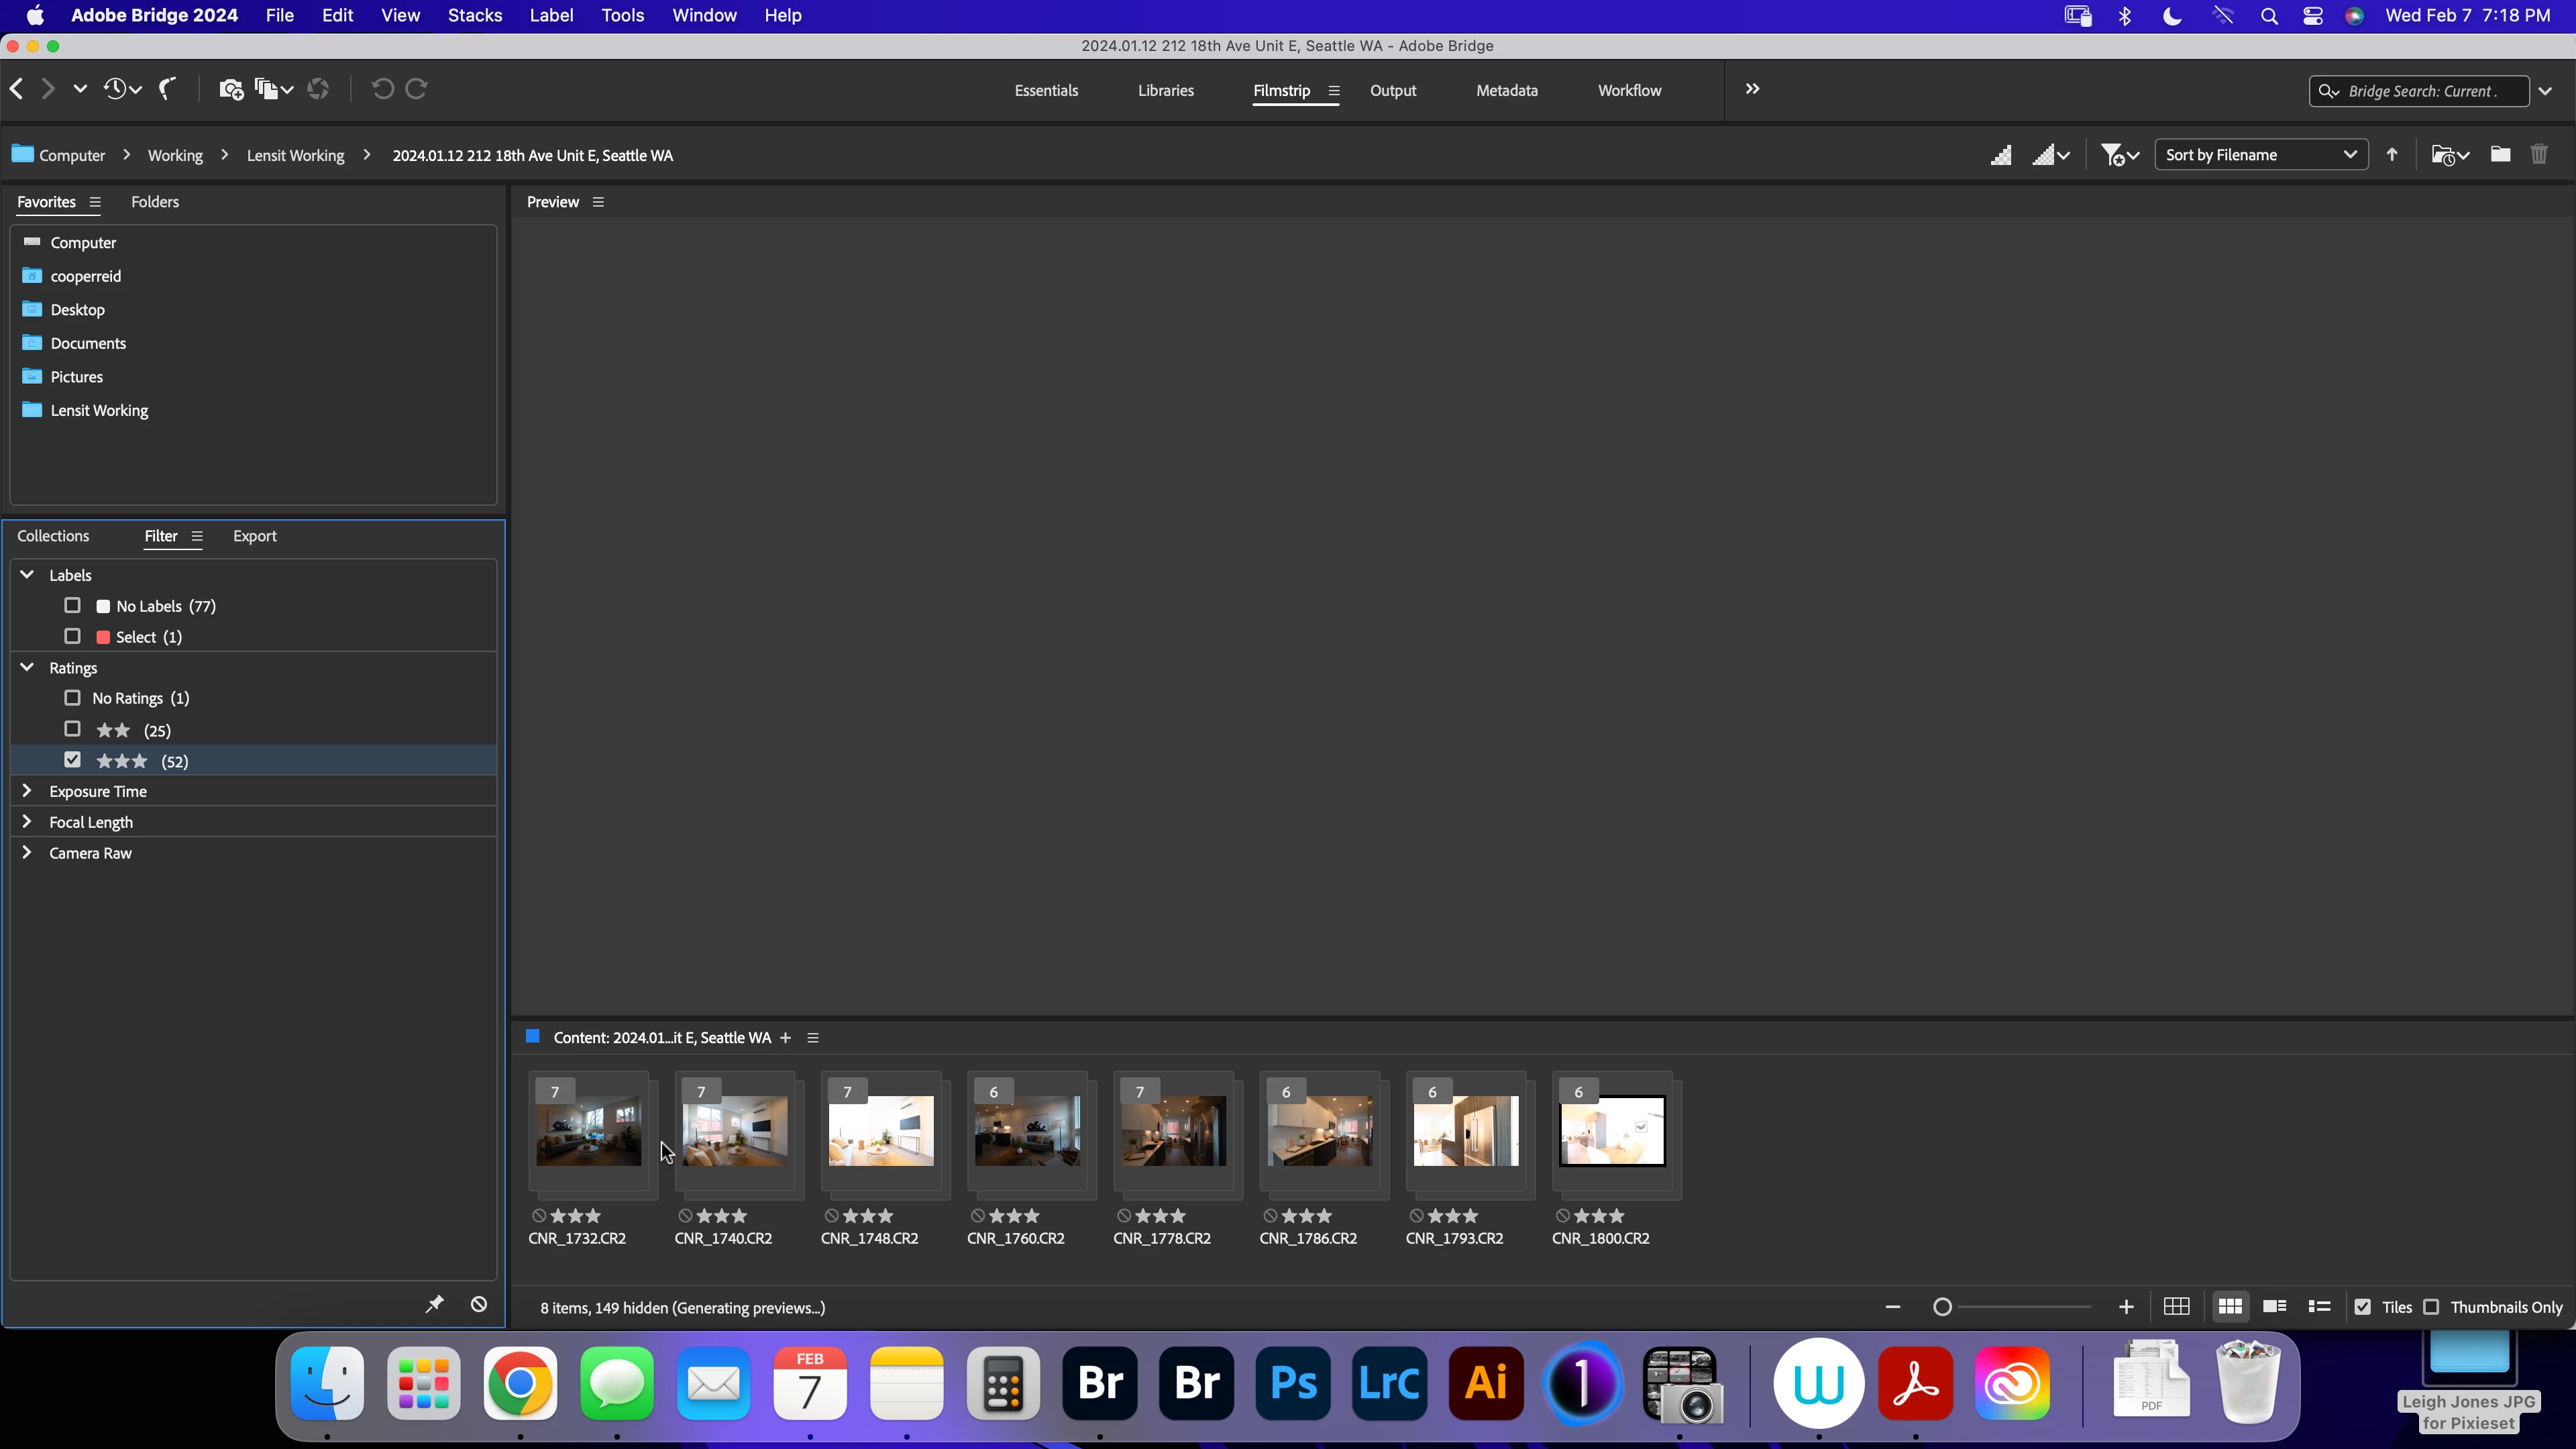Open the Stacks menu
Viewport: 2576px width, 1449px height.
coord(474,15)
